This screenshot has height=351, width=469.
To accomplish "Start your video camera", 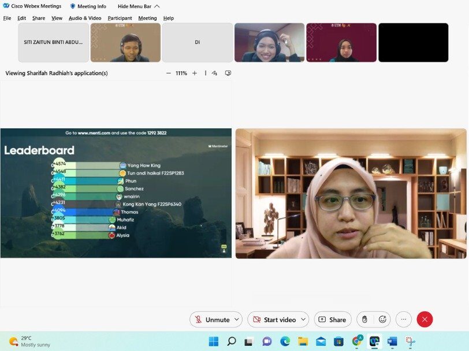I will point(274,320).
